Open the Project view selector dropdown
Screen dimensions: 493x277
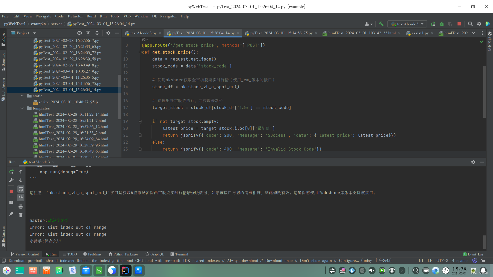24,33
